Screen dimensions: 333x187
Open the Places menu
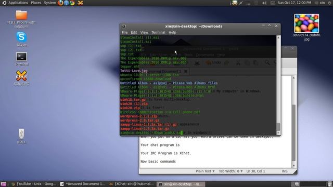pos(36,3)
